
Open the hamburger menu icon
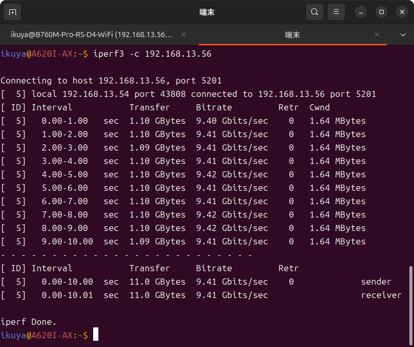pyautogui.click(x=336, y=12)
